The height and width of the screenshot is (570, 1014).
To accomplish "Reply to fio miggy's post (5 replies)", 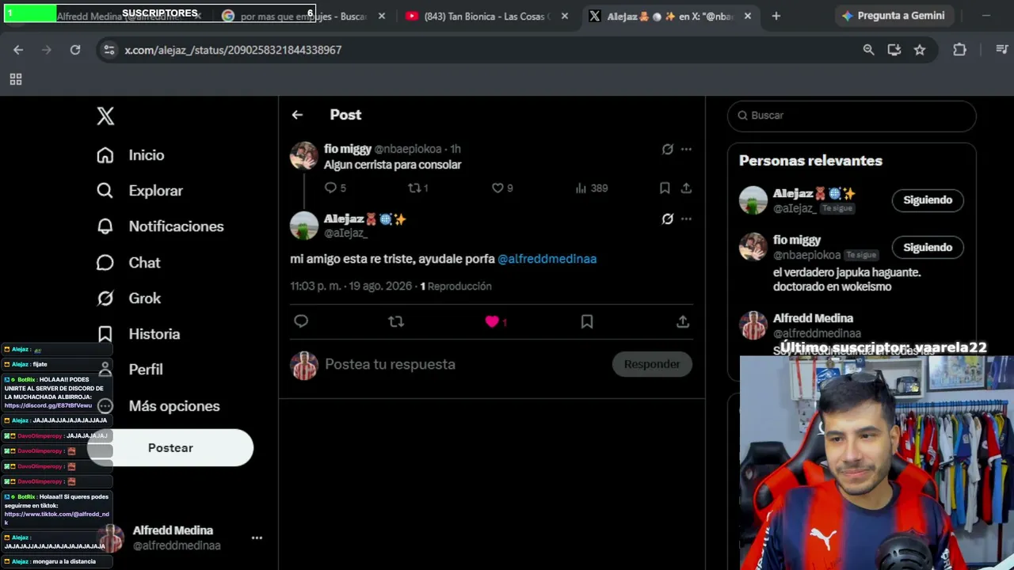I will [x=330, y=188].
